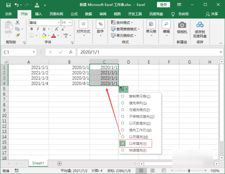The width and height of the screenshot is (225, 174).
Task: Apply Italic formatting
Action: (38, 29)
